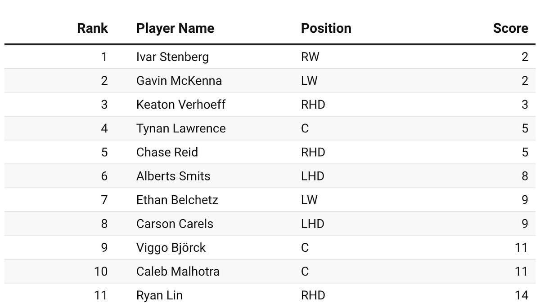Select the Chase Reid row
This screenshot has height=303, width=540.
pyautogui.click(x=167, y=152)
